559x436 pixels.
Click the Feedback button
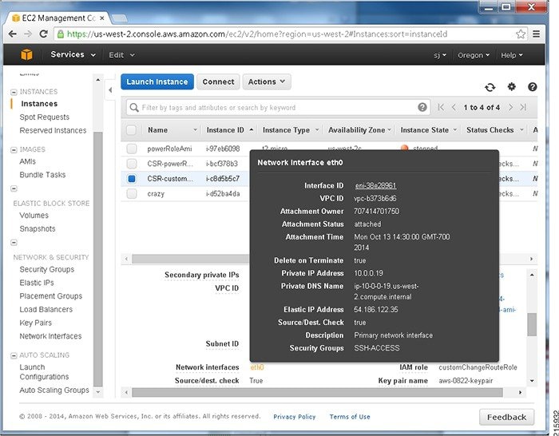tap(506, 417)
